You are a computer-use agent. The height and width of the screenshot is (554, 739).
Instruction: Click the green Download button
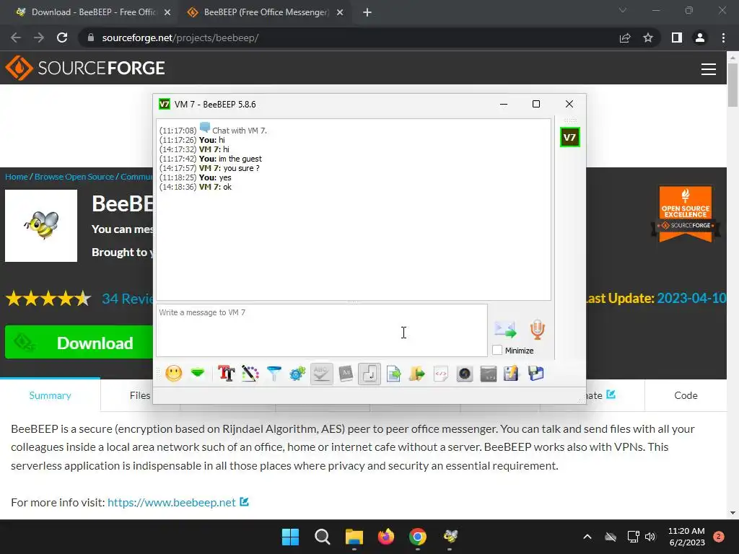(79, 343)
